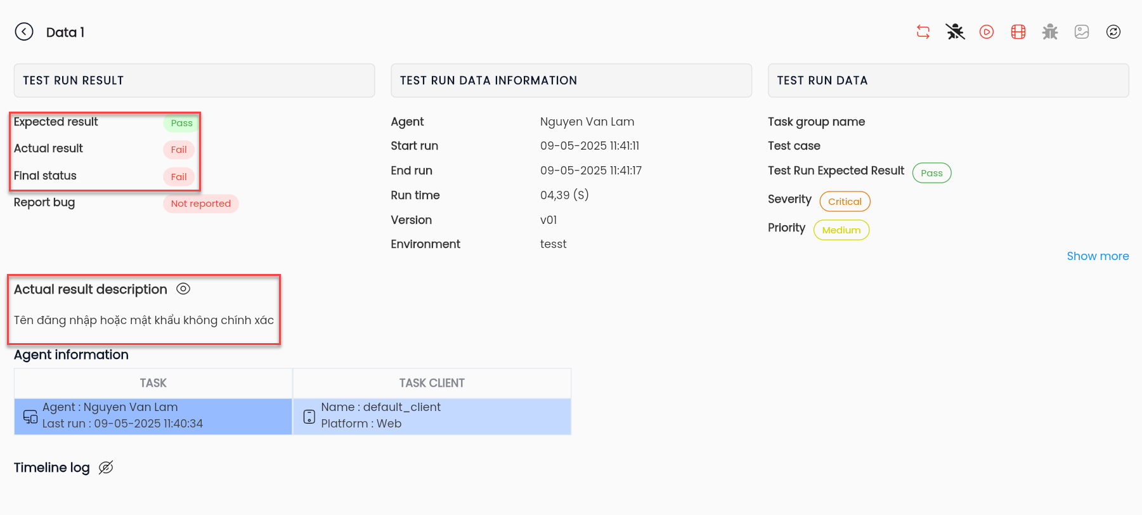Screen dimensions: 1142x515
Task: Click the TEST RUN DATA INFORMATION header
Action: pyautogui.click(x=571, y=81)
